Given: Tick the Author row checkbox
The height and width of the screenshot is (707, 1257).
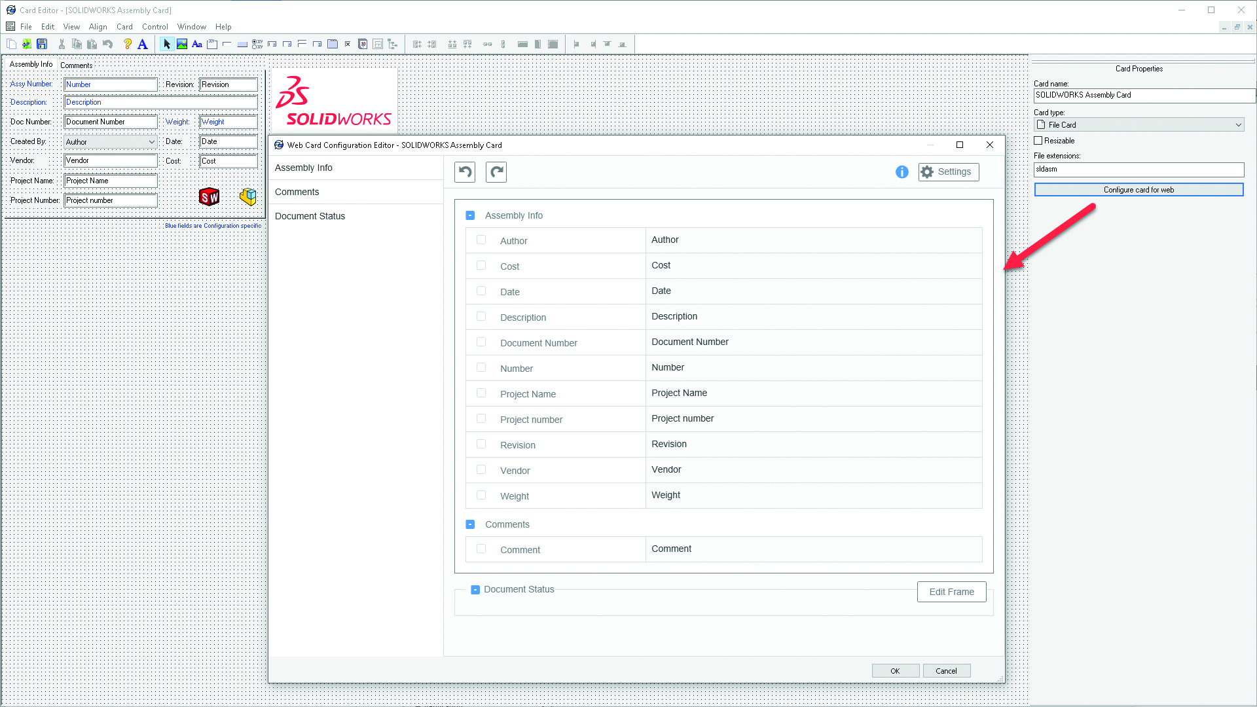Looking at the screenshot, I should (481, 240).
